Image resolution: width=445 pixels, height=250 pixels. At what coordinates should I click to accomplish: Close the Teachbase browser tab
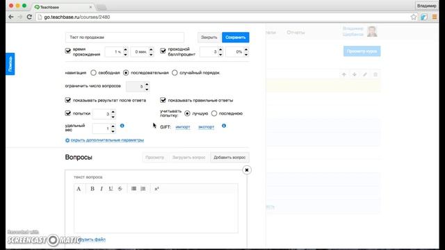(90, 7)
